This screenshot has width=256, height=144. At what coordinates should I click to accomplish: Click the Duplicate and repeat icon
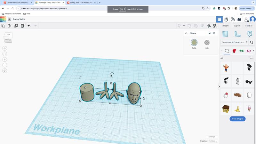[x=16, y=26]
